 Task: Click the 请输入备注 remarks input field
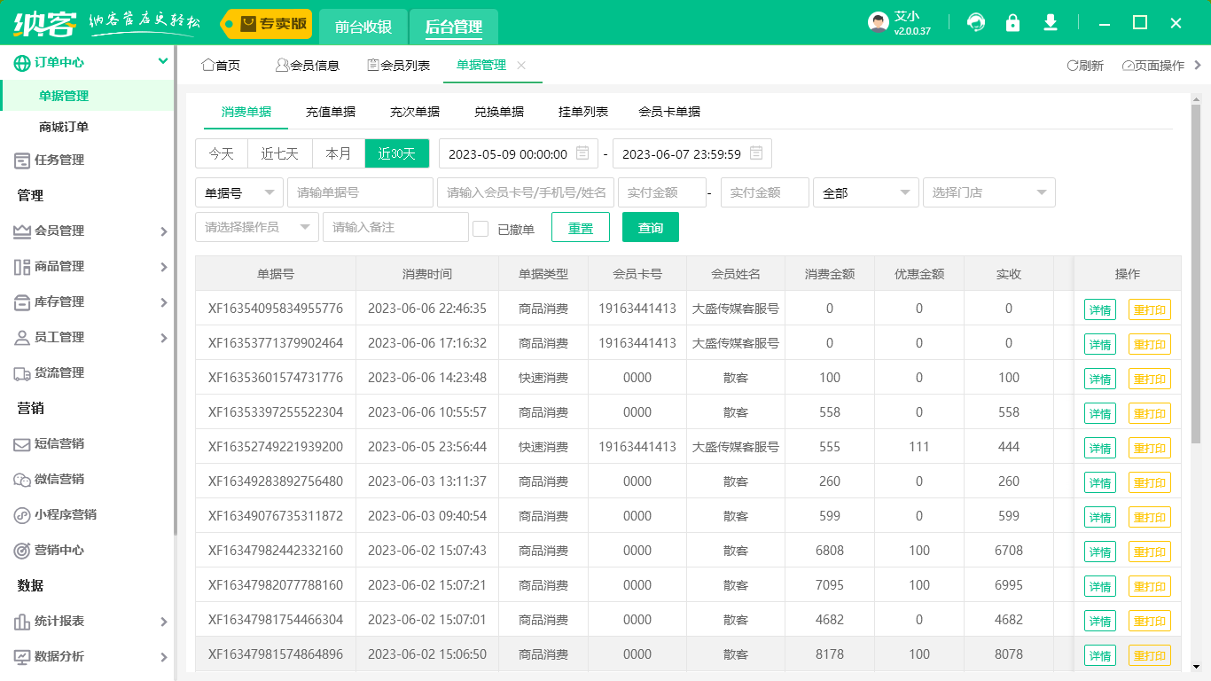[x=395, y=227]
